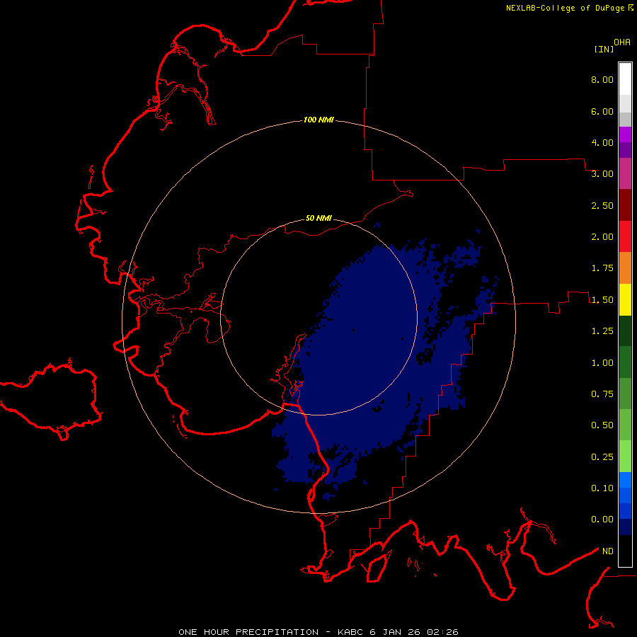
Task: Click the 0.75 legend value
Action: pos(602,394)
